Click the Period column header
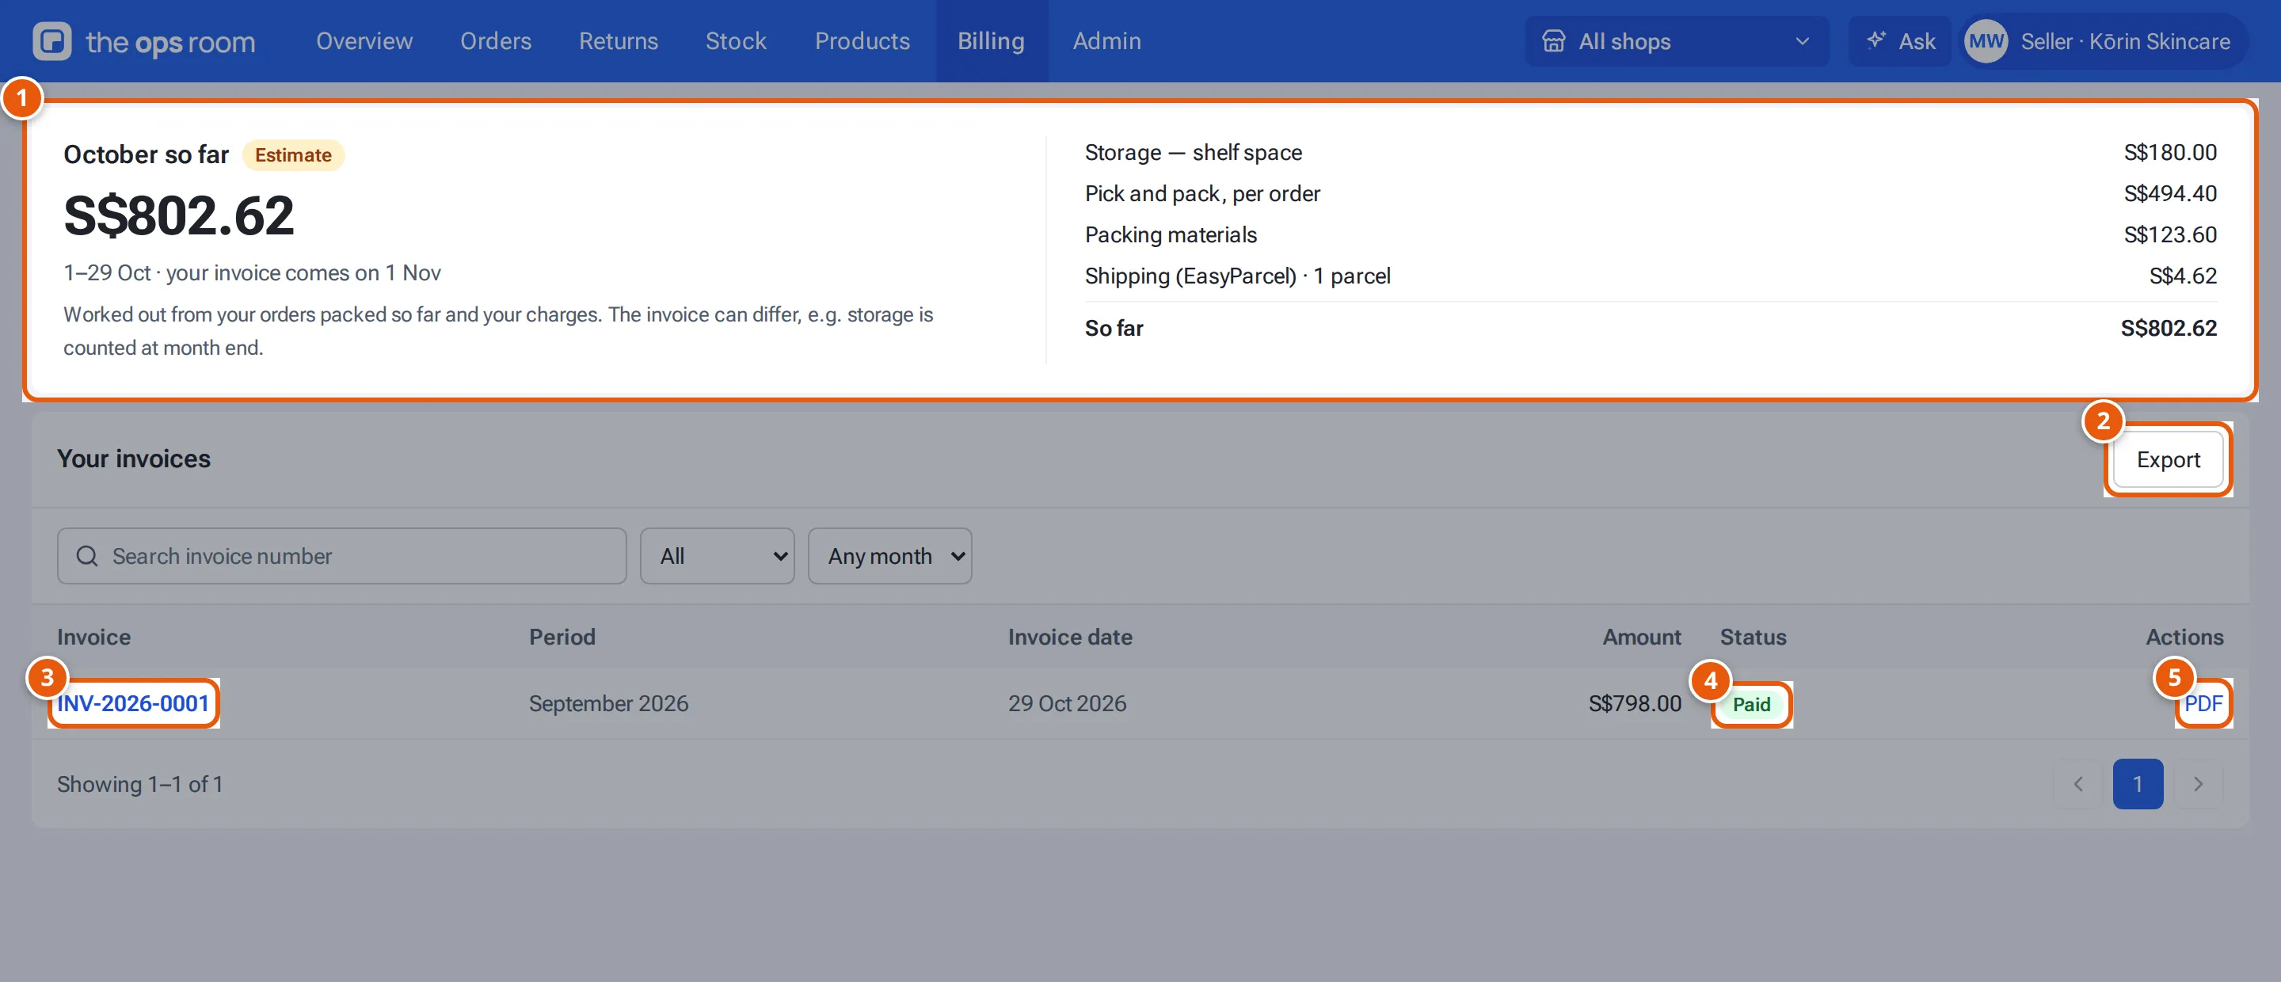The image size is (2281, 982). [562, 637]
